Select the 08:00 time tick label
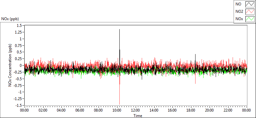Screen dimensions: 256x118 click(x=99, y=111)
